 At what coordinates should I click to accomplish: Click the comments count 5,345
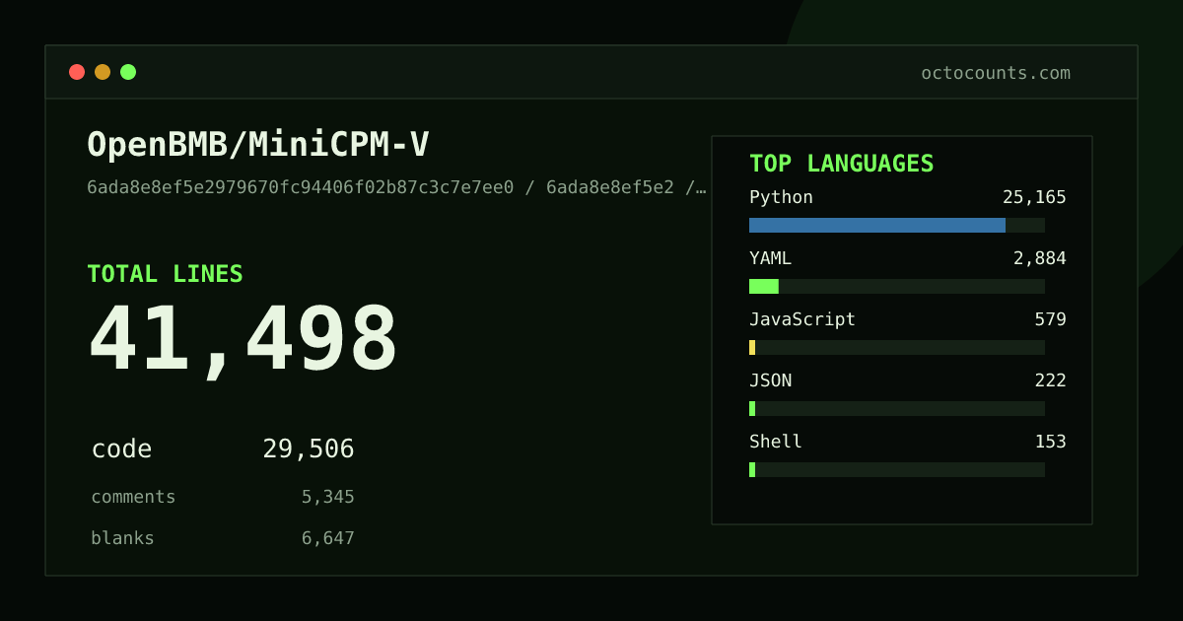click(328, 497)
